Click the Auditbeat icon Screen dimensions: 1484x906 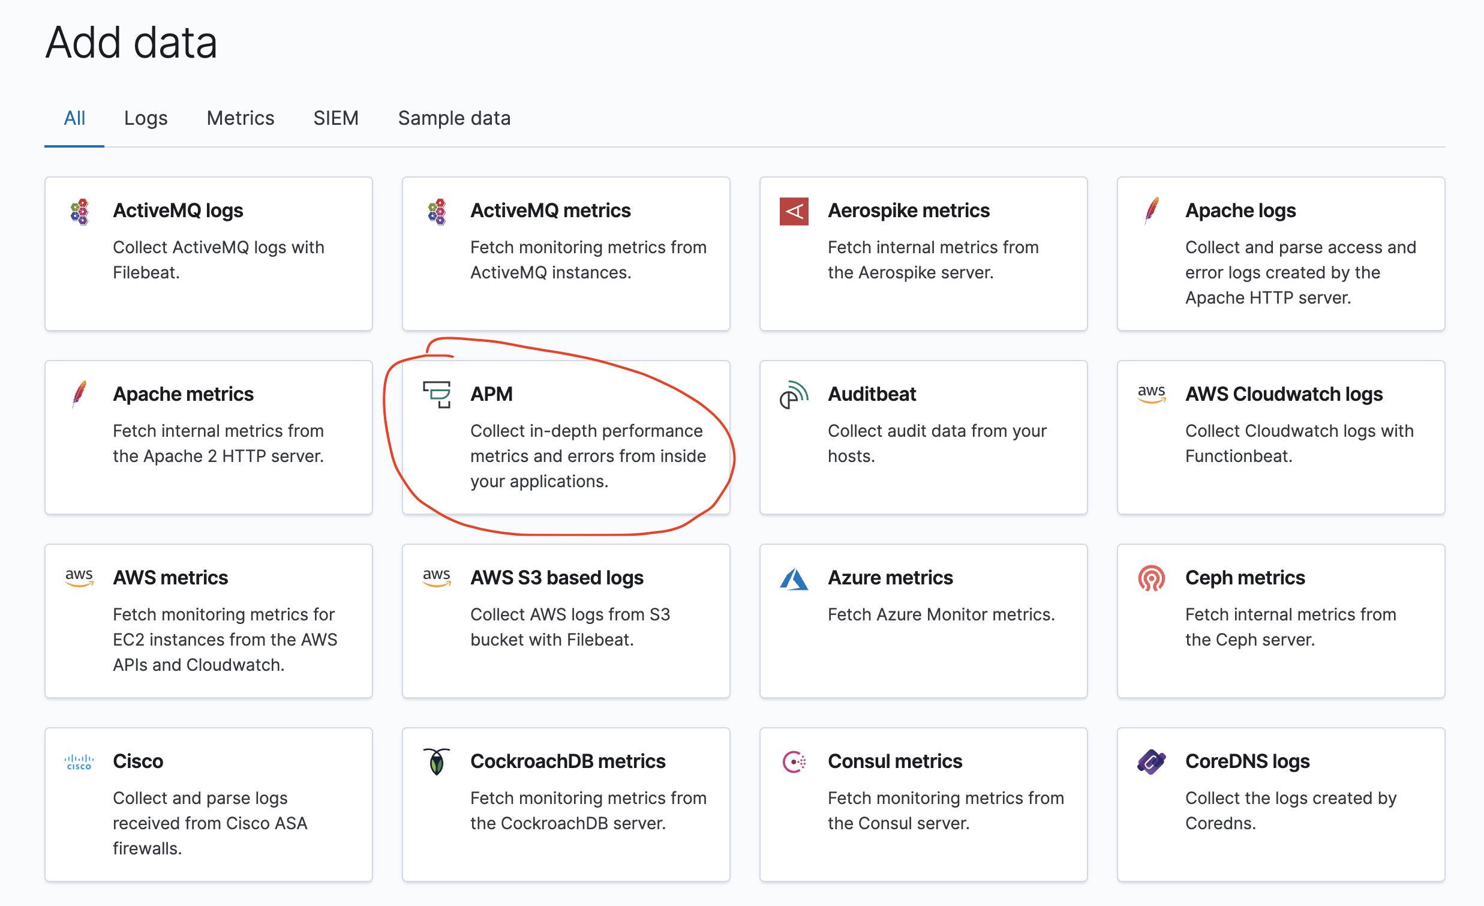tap(794, 395)
